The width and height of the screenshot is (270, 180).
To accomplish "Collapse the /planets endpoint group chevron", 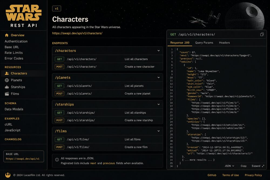I will coord(158,77).
